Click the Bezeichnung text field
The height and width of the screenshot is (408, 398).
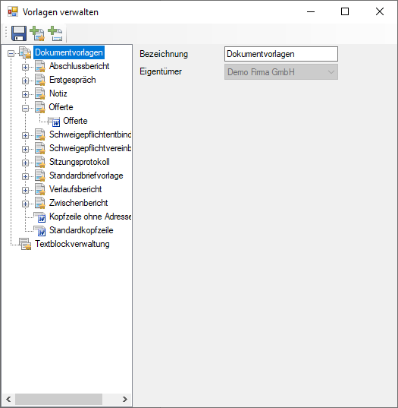(281, 54)
